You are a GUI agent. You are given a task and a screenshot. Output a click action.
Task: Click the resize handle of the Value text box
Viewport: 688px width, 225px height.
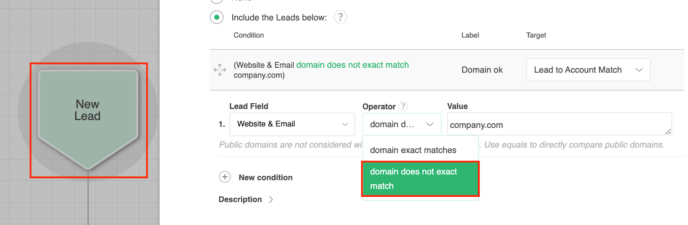[668, 132]
